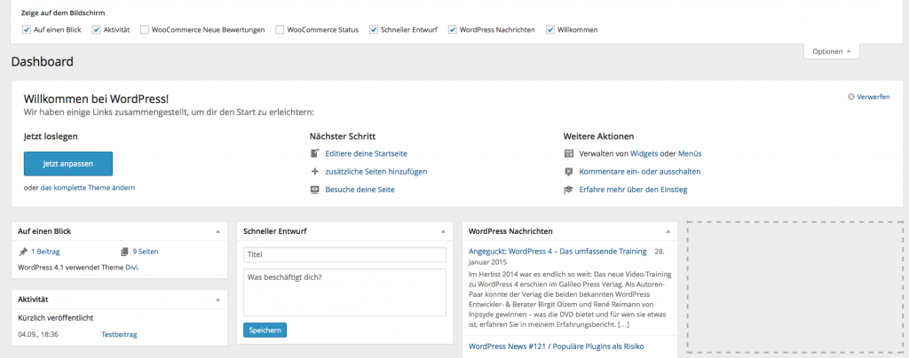Click the pin icon next to 1 Beitrag
This screenshot has width=909, height=358.
(22, 252)
